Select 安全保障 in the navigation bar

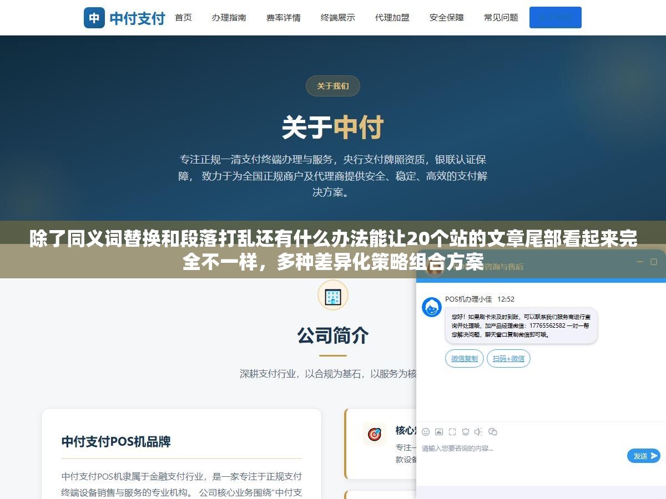click(x=447, y=18)
